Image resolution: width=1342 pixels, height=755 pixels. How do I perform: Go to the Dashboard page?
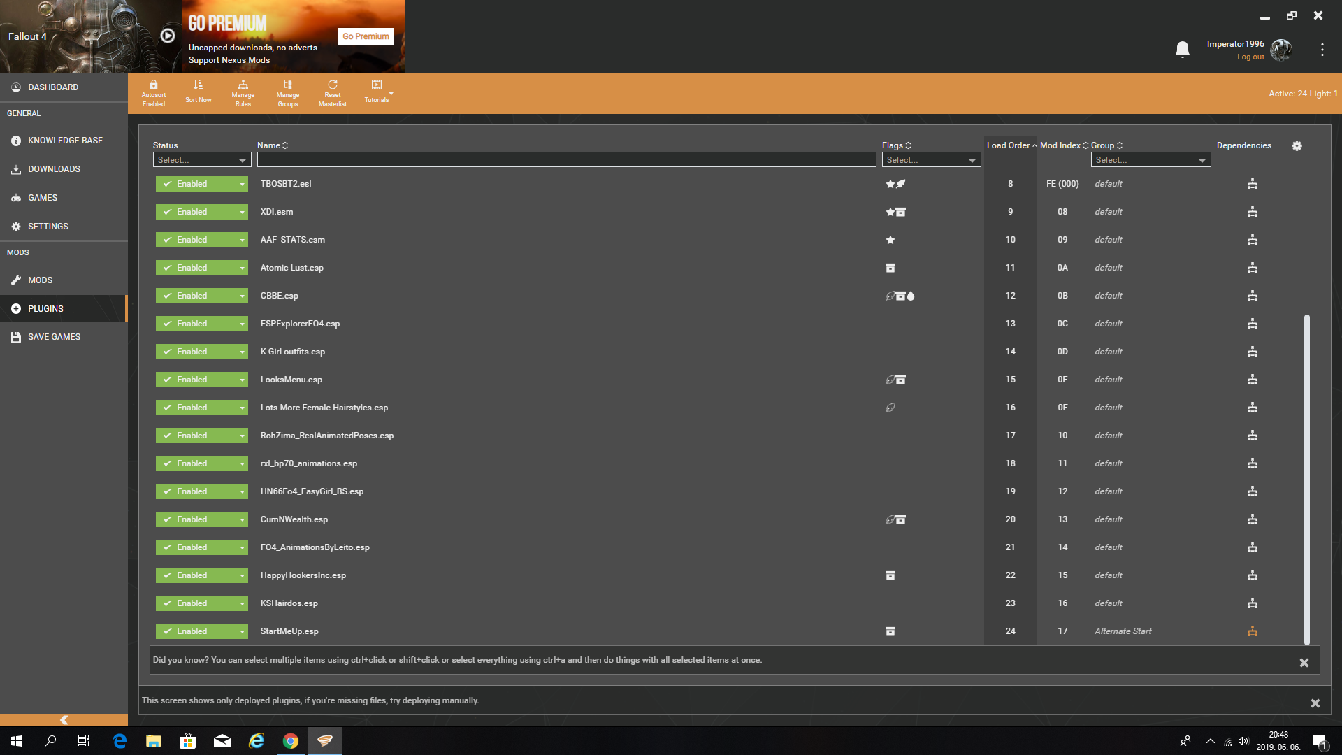tap(64, 87)
